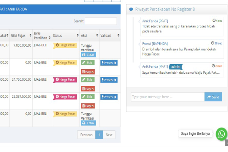The image size is (228, 152).
Task: Click Proses for the 24.750.000,00 row
Action: [x=109, y=80]
